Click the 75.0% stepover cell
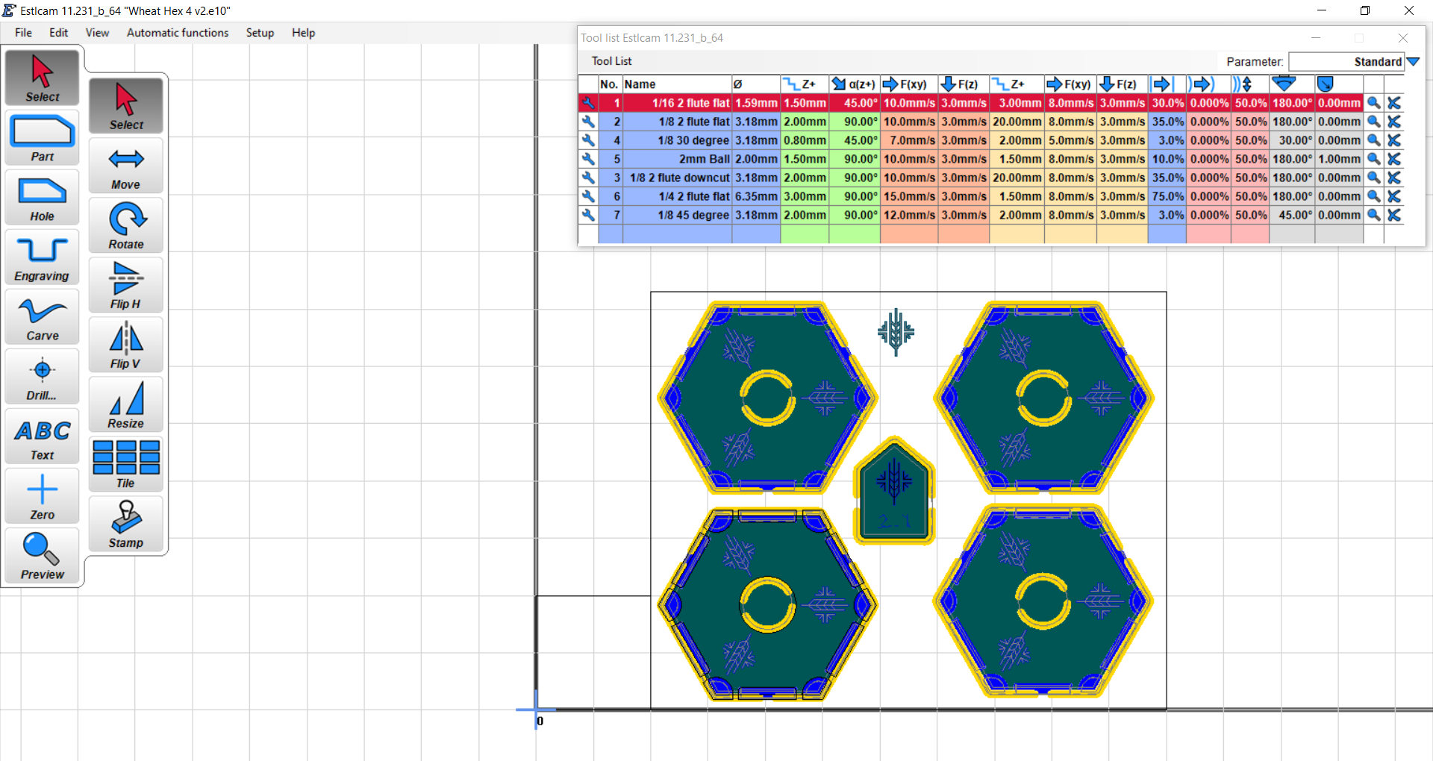 coord(1167,196)
